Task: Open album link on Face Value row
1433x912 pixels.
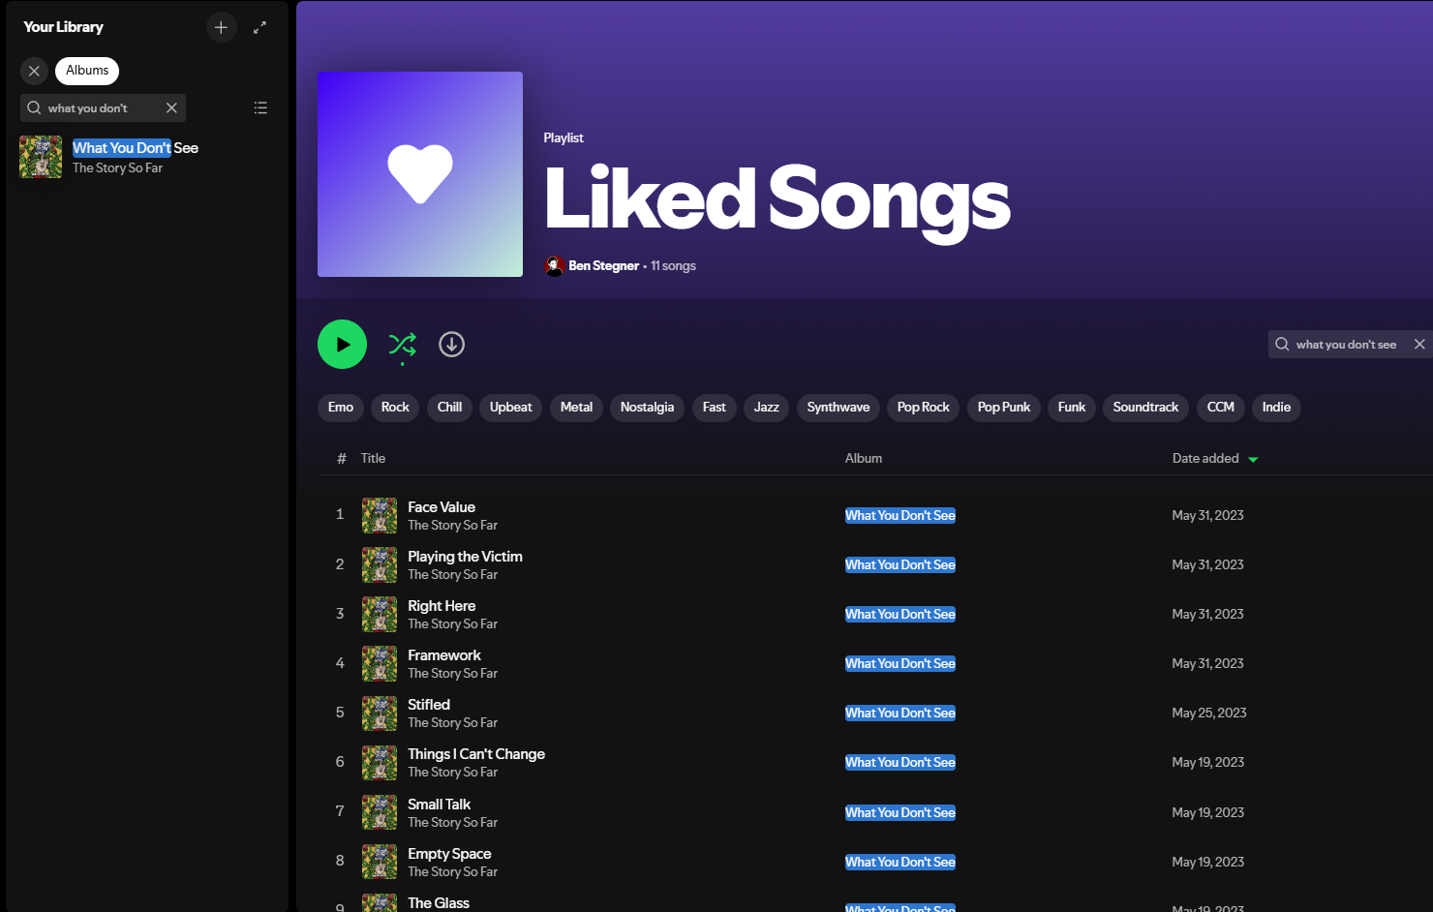Action: (899, 515)
